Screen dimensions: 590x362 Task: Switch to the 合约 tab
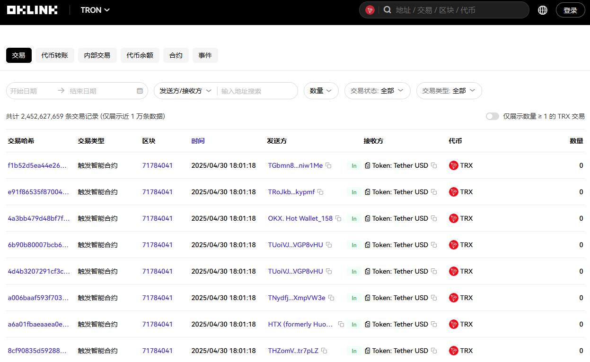click(176, 55)
